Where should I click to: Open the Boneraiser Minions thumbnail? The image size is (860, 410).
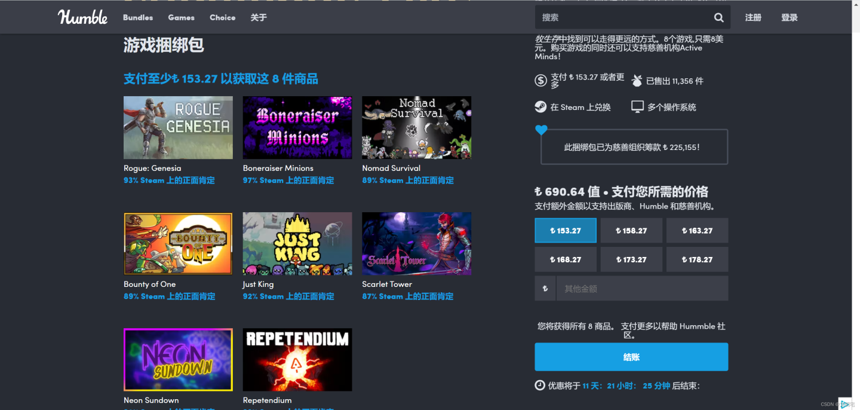[297, 128]
